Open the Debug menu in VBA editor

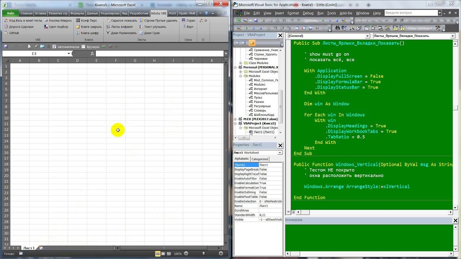(308, 13)
